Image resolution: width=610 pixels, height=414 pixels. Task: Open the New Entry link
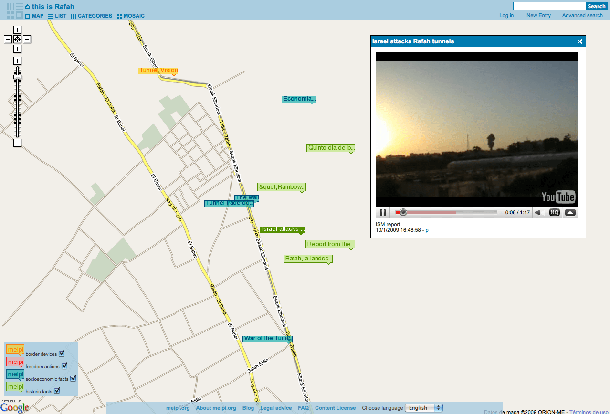538,15
